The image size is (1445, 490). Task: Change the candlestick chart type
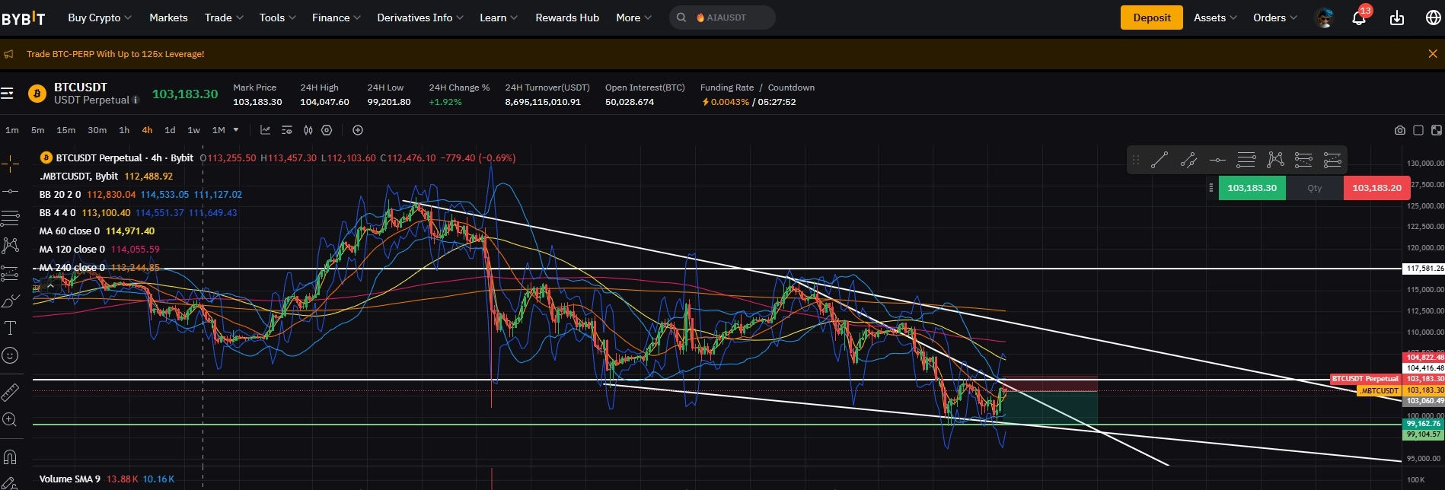coord(308,130)
